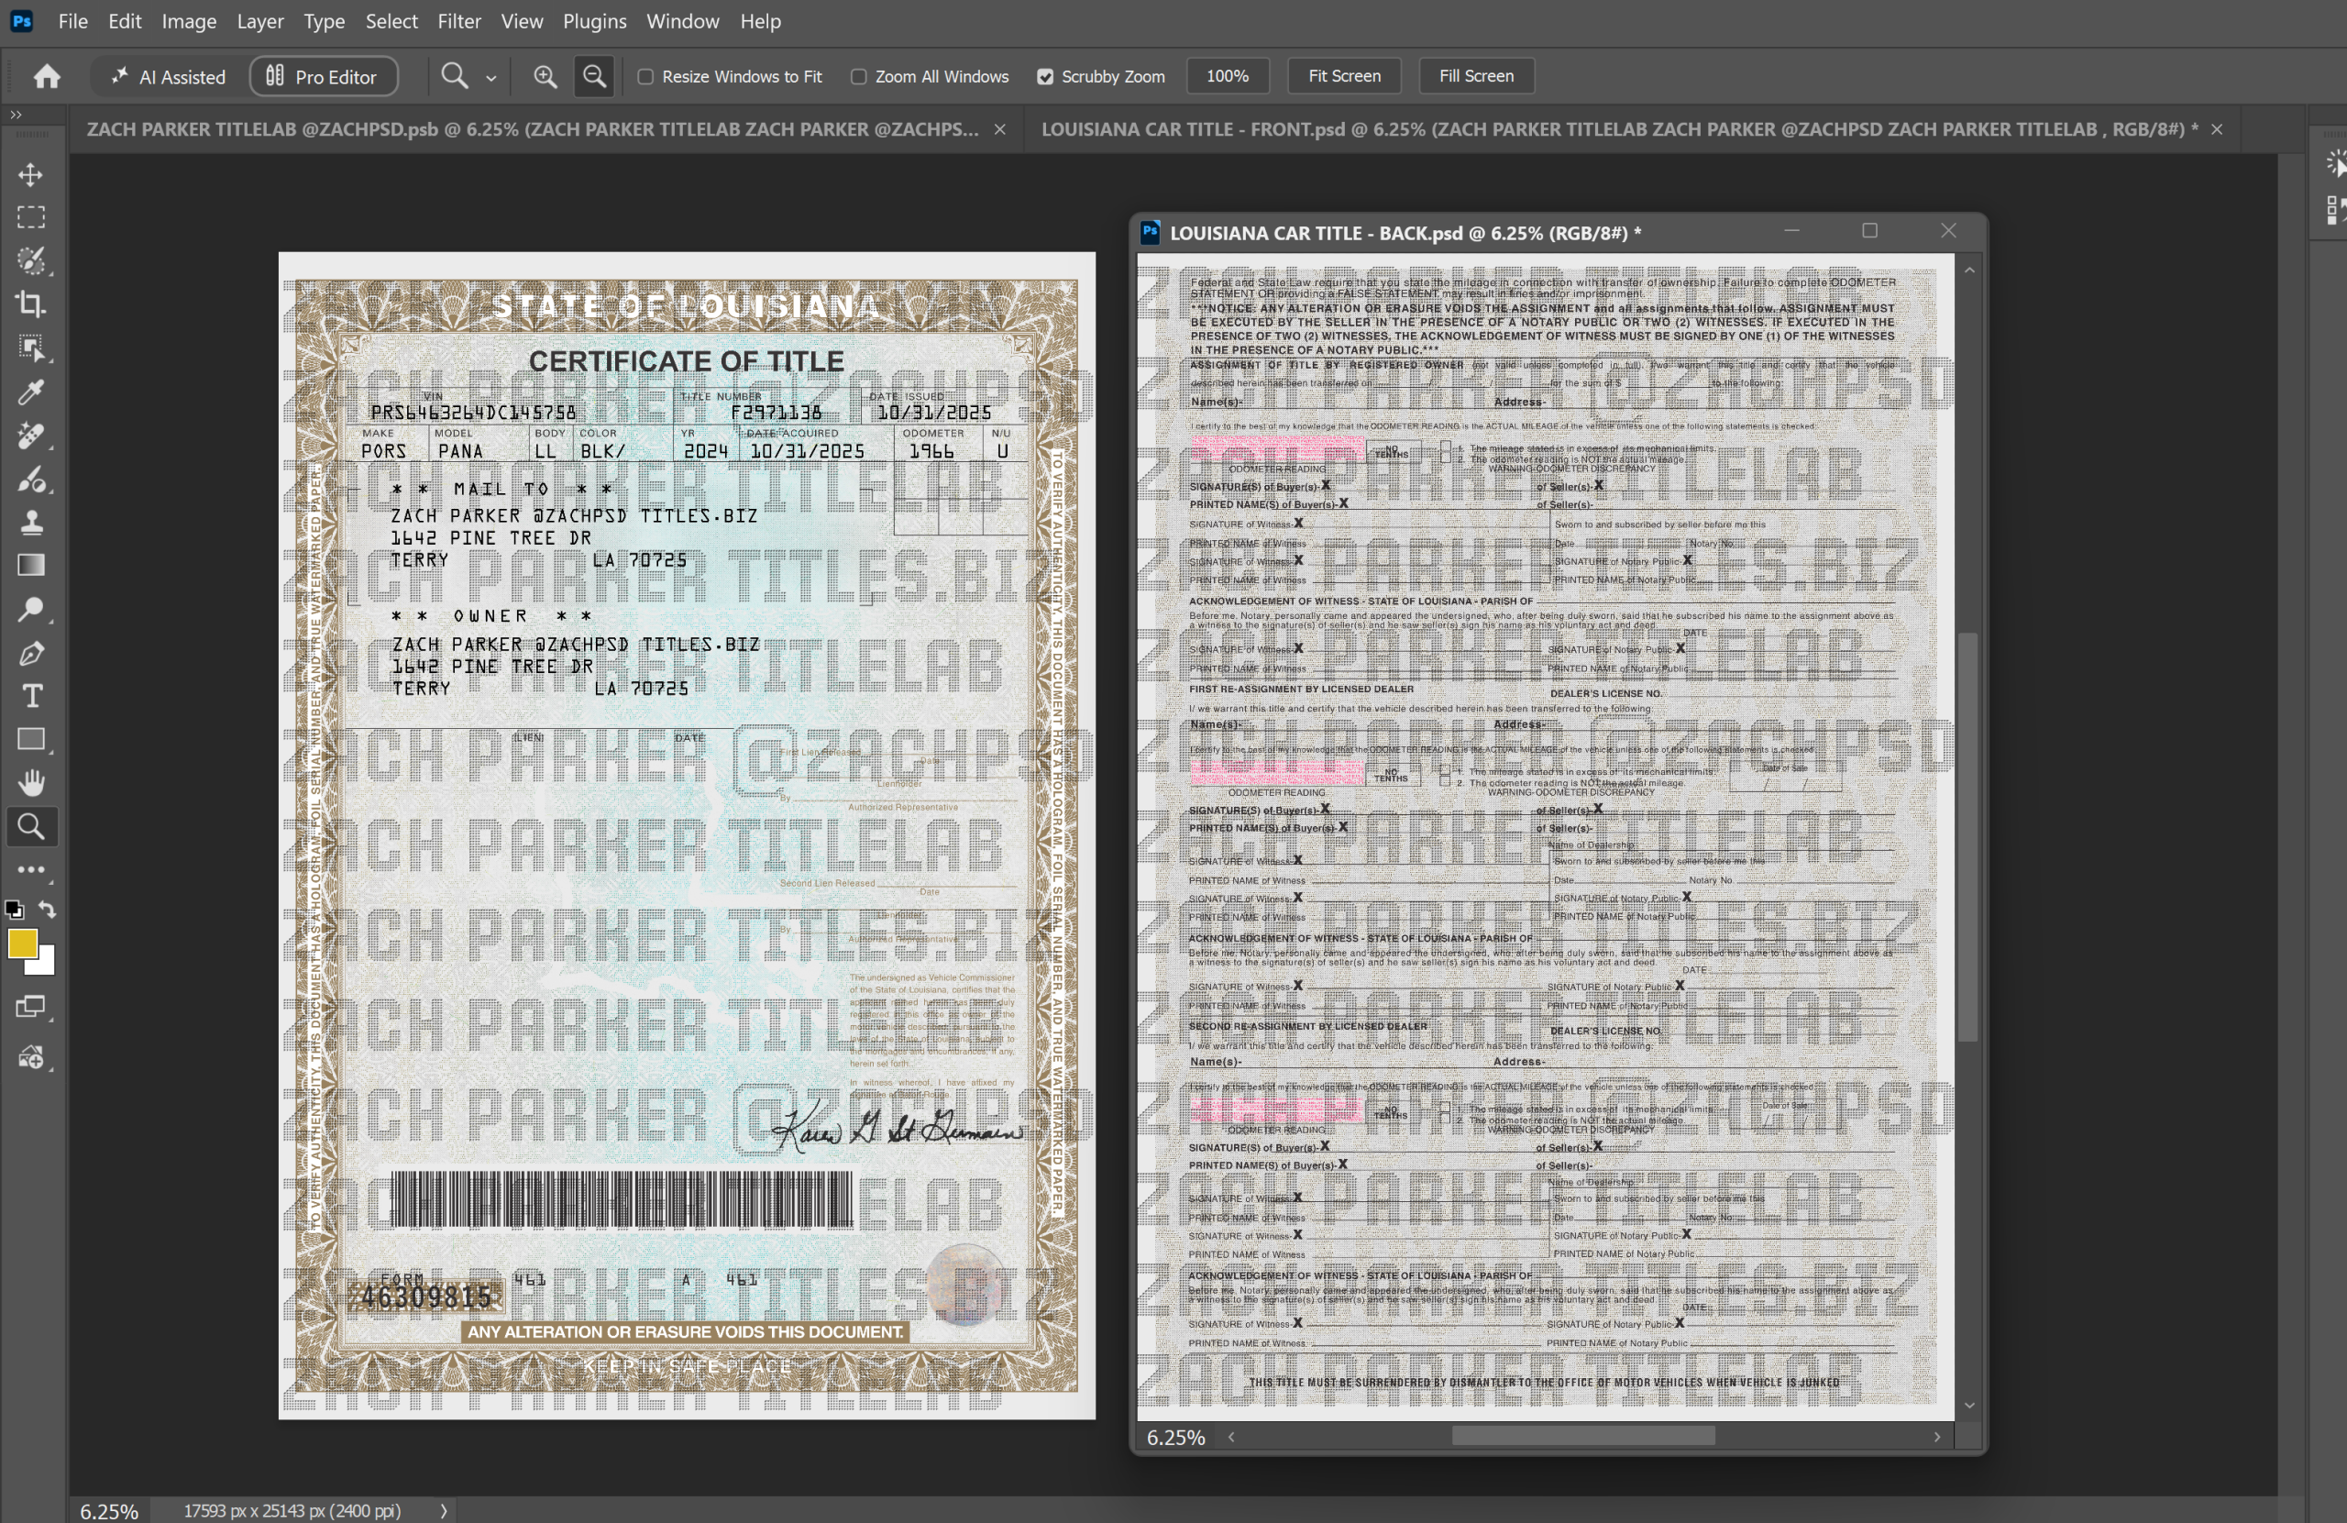Click the BACK.psd window vertical scrollbar
This screenshot has height=1523, width=2347.
(x=1967, y=836)
